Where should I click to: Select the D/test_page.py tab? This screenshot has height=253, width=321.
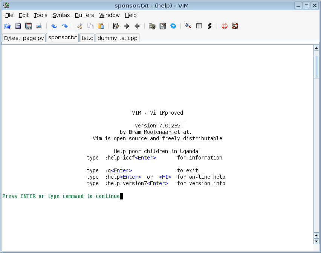pyautogui.click(x=24, y=38)
